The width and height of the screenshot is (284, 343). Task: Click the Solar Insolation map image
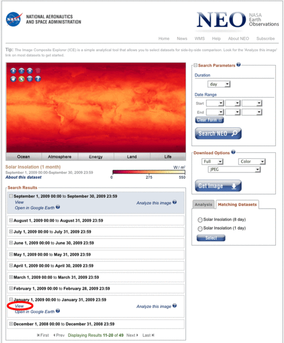click(x=96, y=107)
